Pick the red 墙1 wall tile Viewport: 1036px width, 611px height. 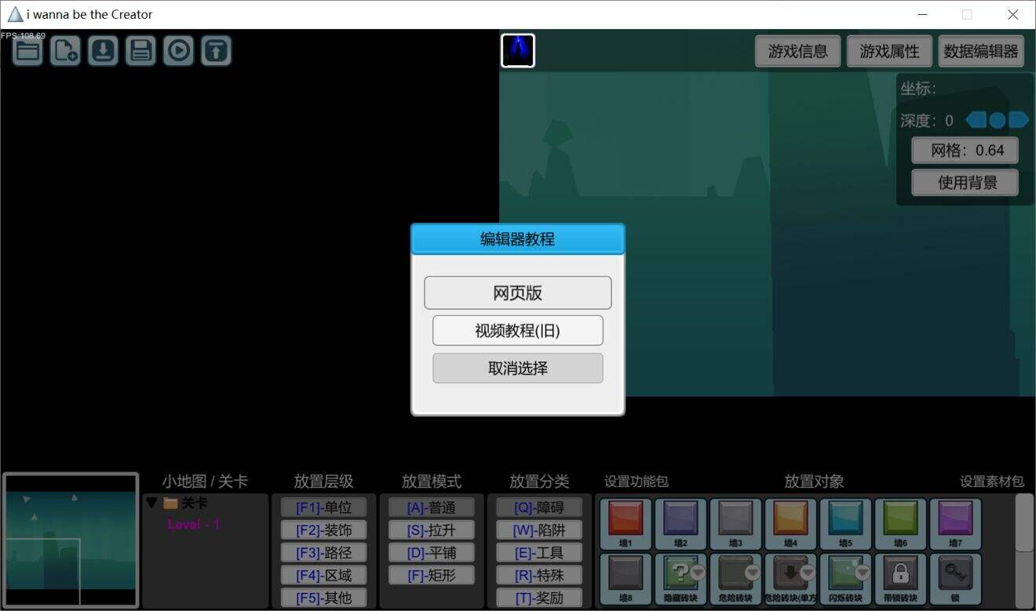[x=626, y=524]
